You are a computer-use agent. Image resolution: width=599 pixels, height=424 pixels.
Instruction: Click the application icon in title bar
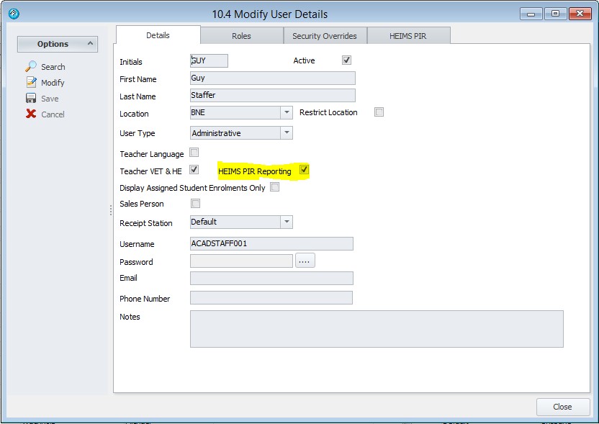pyautogui.click(x=13, y=14)
